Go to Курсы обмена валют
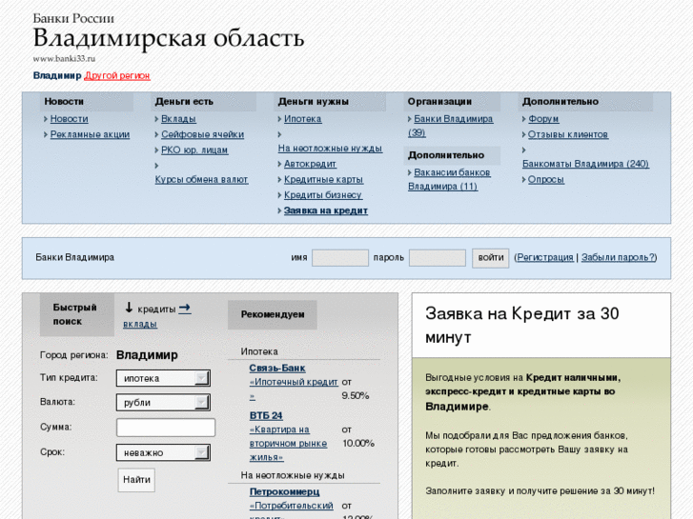 pyautogui.click(x=201, y=179)
